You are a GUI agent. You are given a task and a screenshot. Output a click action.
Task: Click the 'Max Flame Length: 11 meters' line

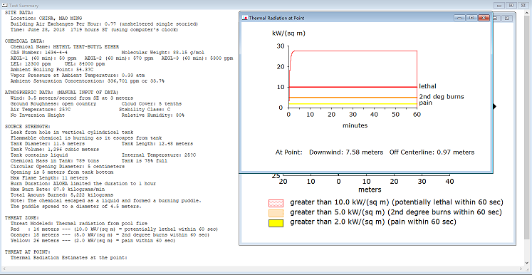point(49,178)
